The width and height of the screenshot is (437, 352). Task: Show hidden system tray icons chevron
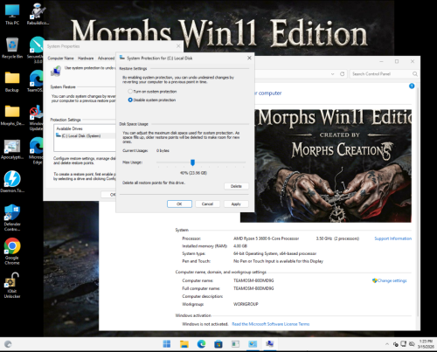pos(387,344)
